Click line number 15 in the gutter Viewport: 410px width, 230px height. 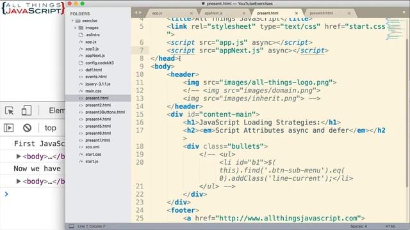tap(140, 114)
